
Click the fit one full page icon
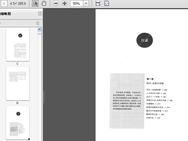click(x=107, y=3)
